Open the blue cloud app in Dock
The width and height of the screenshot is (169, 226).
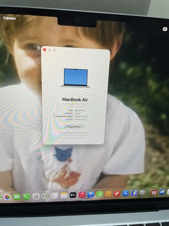click(x=162, y=192)
